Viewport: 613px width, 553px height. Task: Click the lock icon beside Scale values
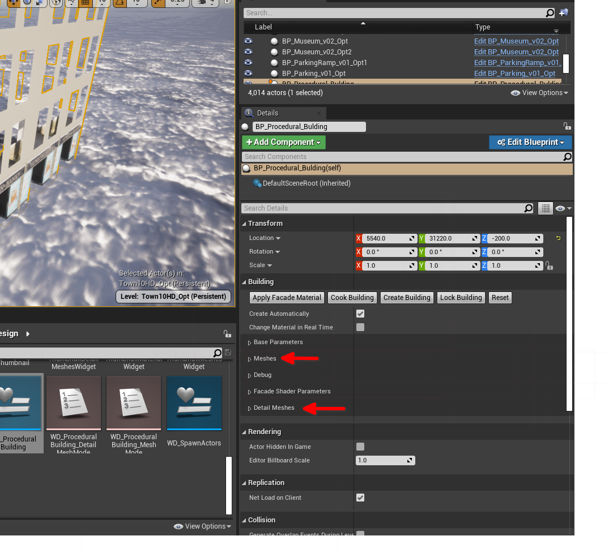[x=548, y=265]
